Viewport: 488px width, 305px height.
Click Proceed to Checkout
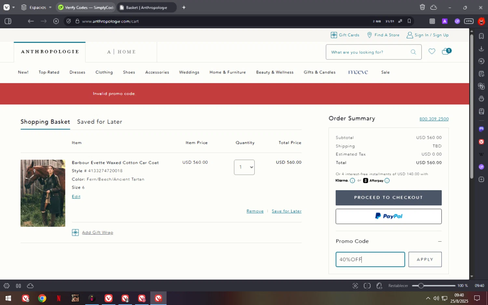coord(388,198)
